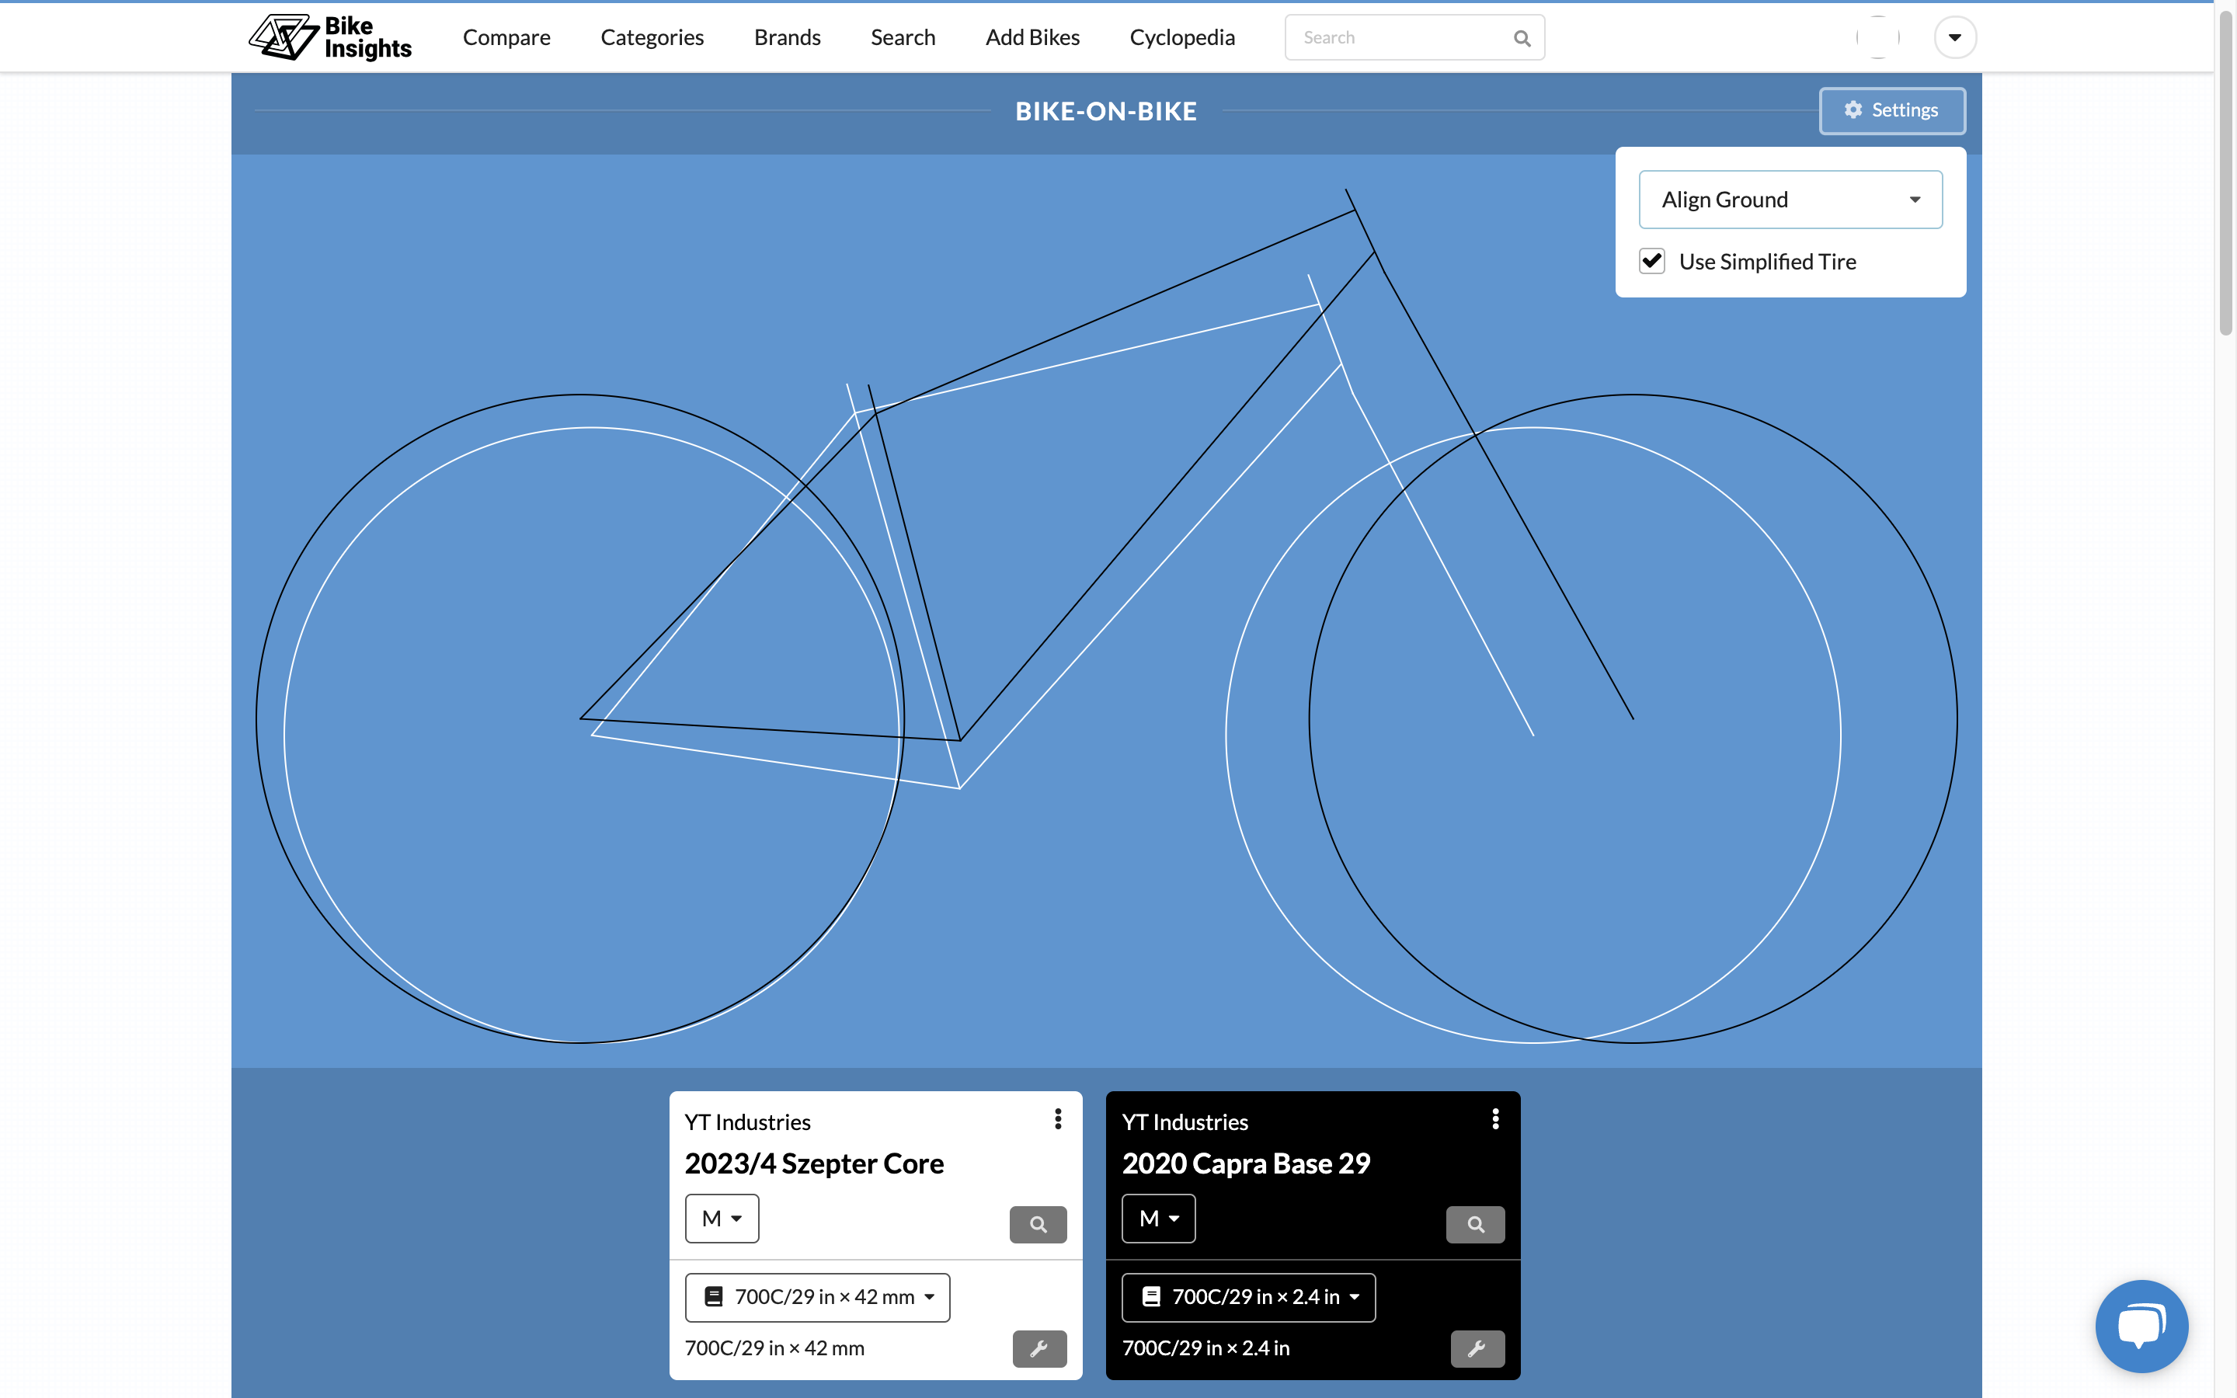The width and height of the screenshot is (2237, 1398).
Task: Expand the size M dropdown for Capra Base 29
Action: pyautogui.click(x=1157, y=1219)
